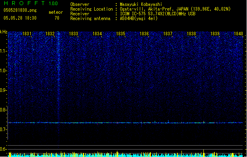Click the 0.7 kHz axis label
This screenshot has height=157, width=247.
[x=4, y=130]
